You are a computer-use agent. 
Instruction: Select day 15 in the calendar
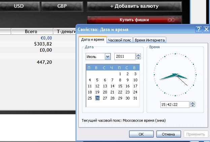point(120,86)
